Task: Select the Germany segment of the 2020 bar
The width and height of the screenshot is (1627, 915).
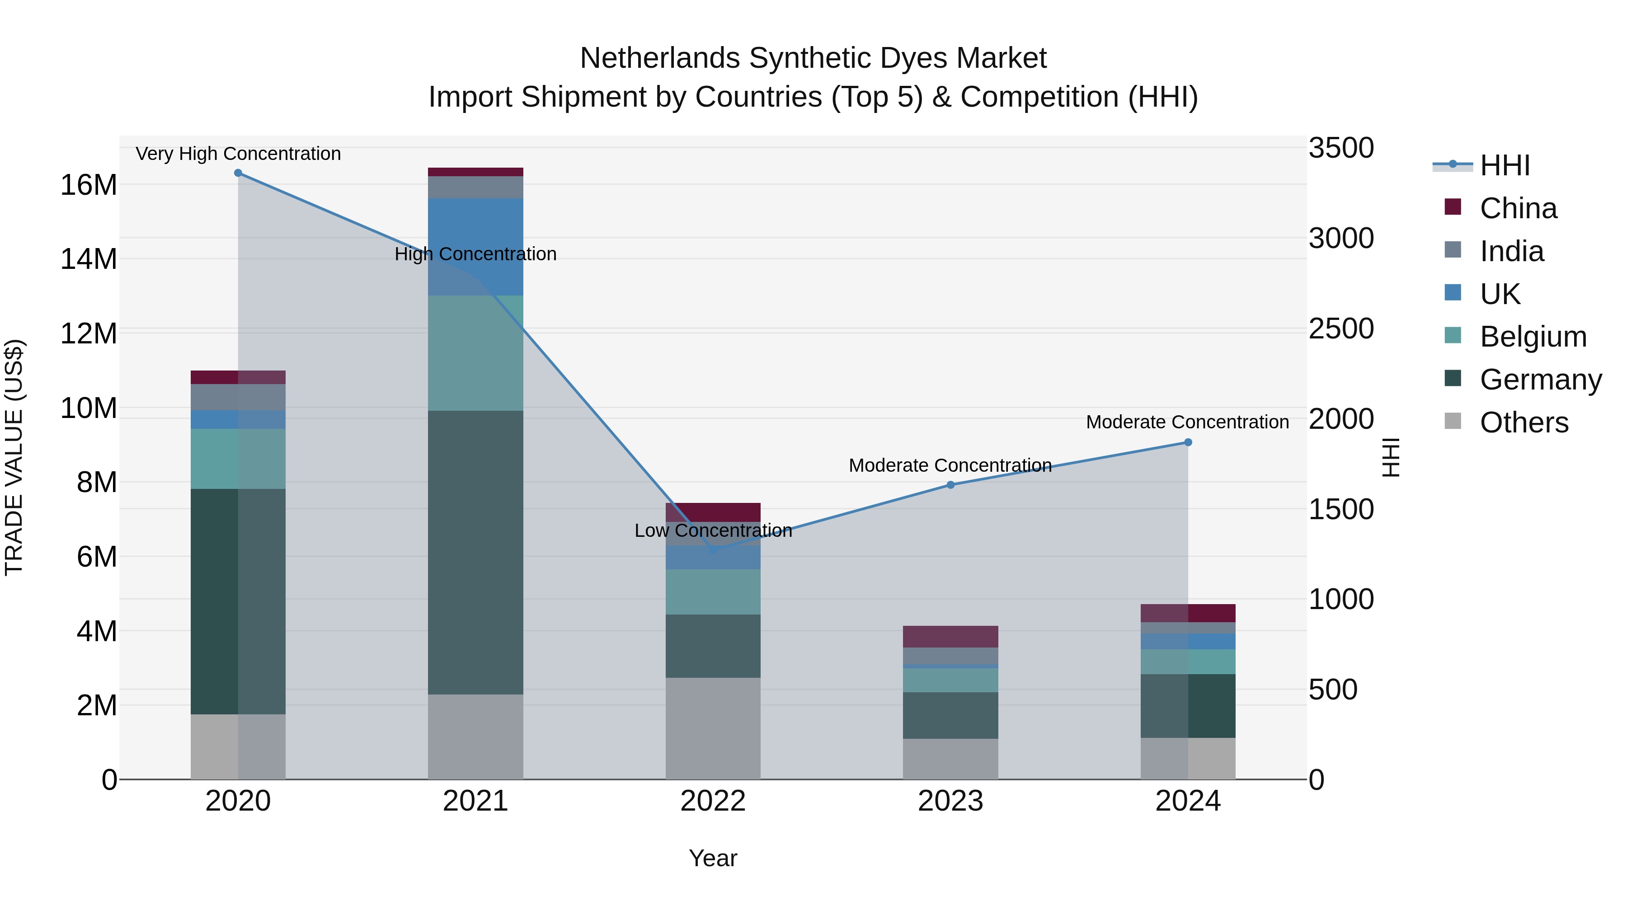Action: 238,602
